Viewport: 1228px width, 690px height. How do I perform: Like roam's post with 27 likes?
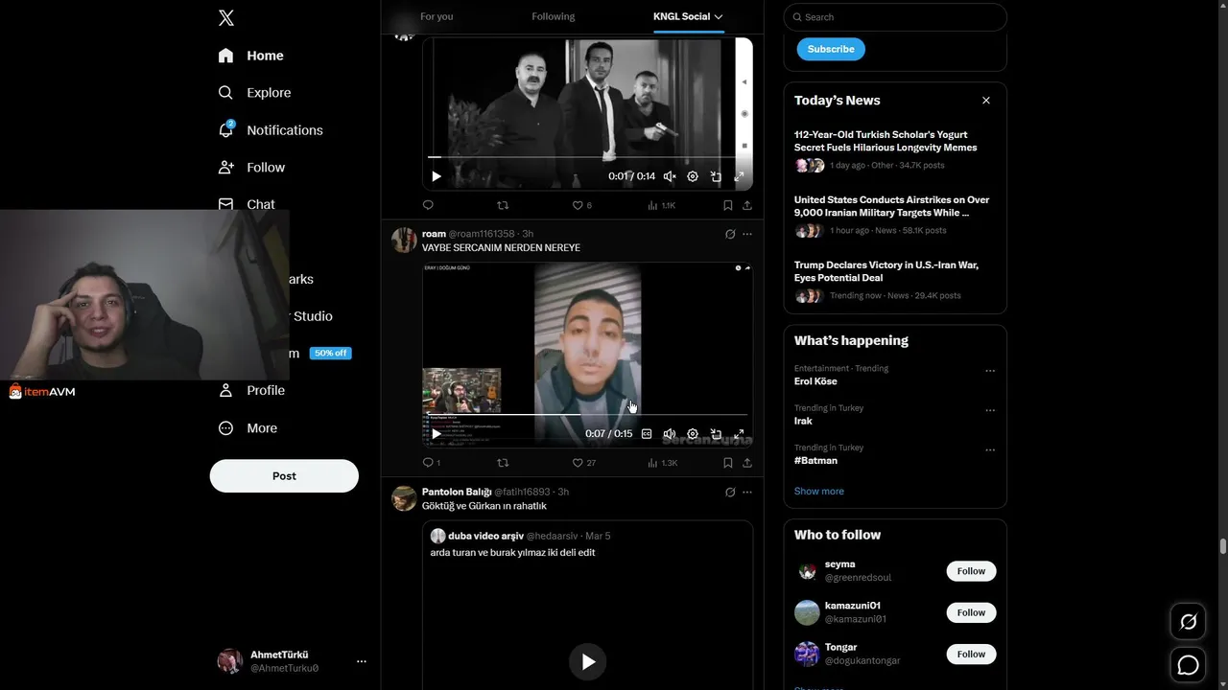tap(583, 463)
